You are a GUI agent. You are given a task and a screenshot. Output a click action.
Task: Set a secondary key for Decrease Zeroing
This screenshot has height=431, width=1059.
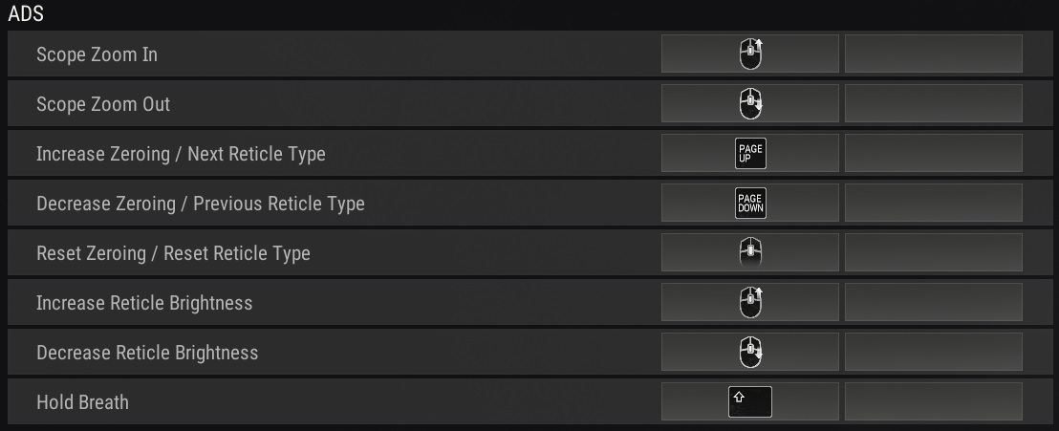[x=934, y=203]
